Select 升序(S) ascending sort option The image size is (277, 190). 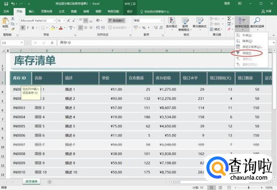(x=247, y=36)
